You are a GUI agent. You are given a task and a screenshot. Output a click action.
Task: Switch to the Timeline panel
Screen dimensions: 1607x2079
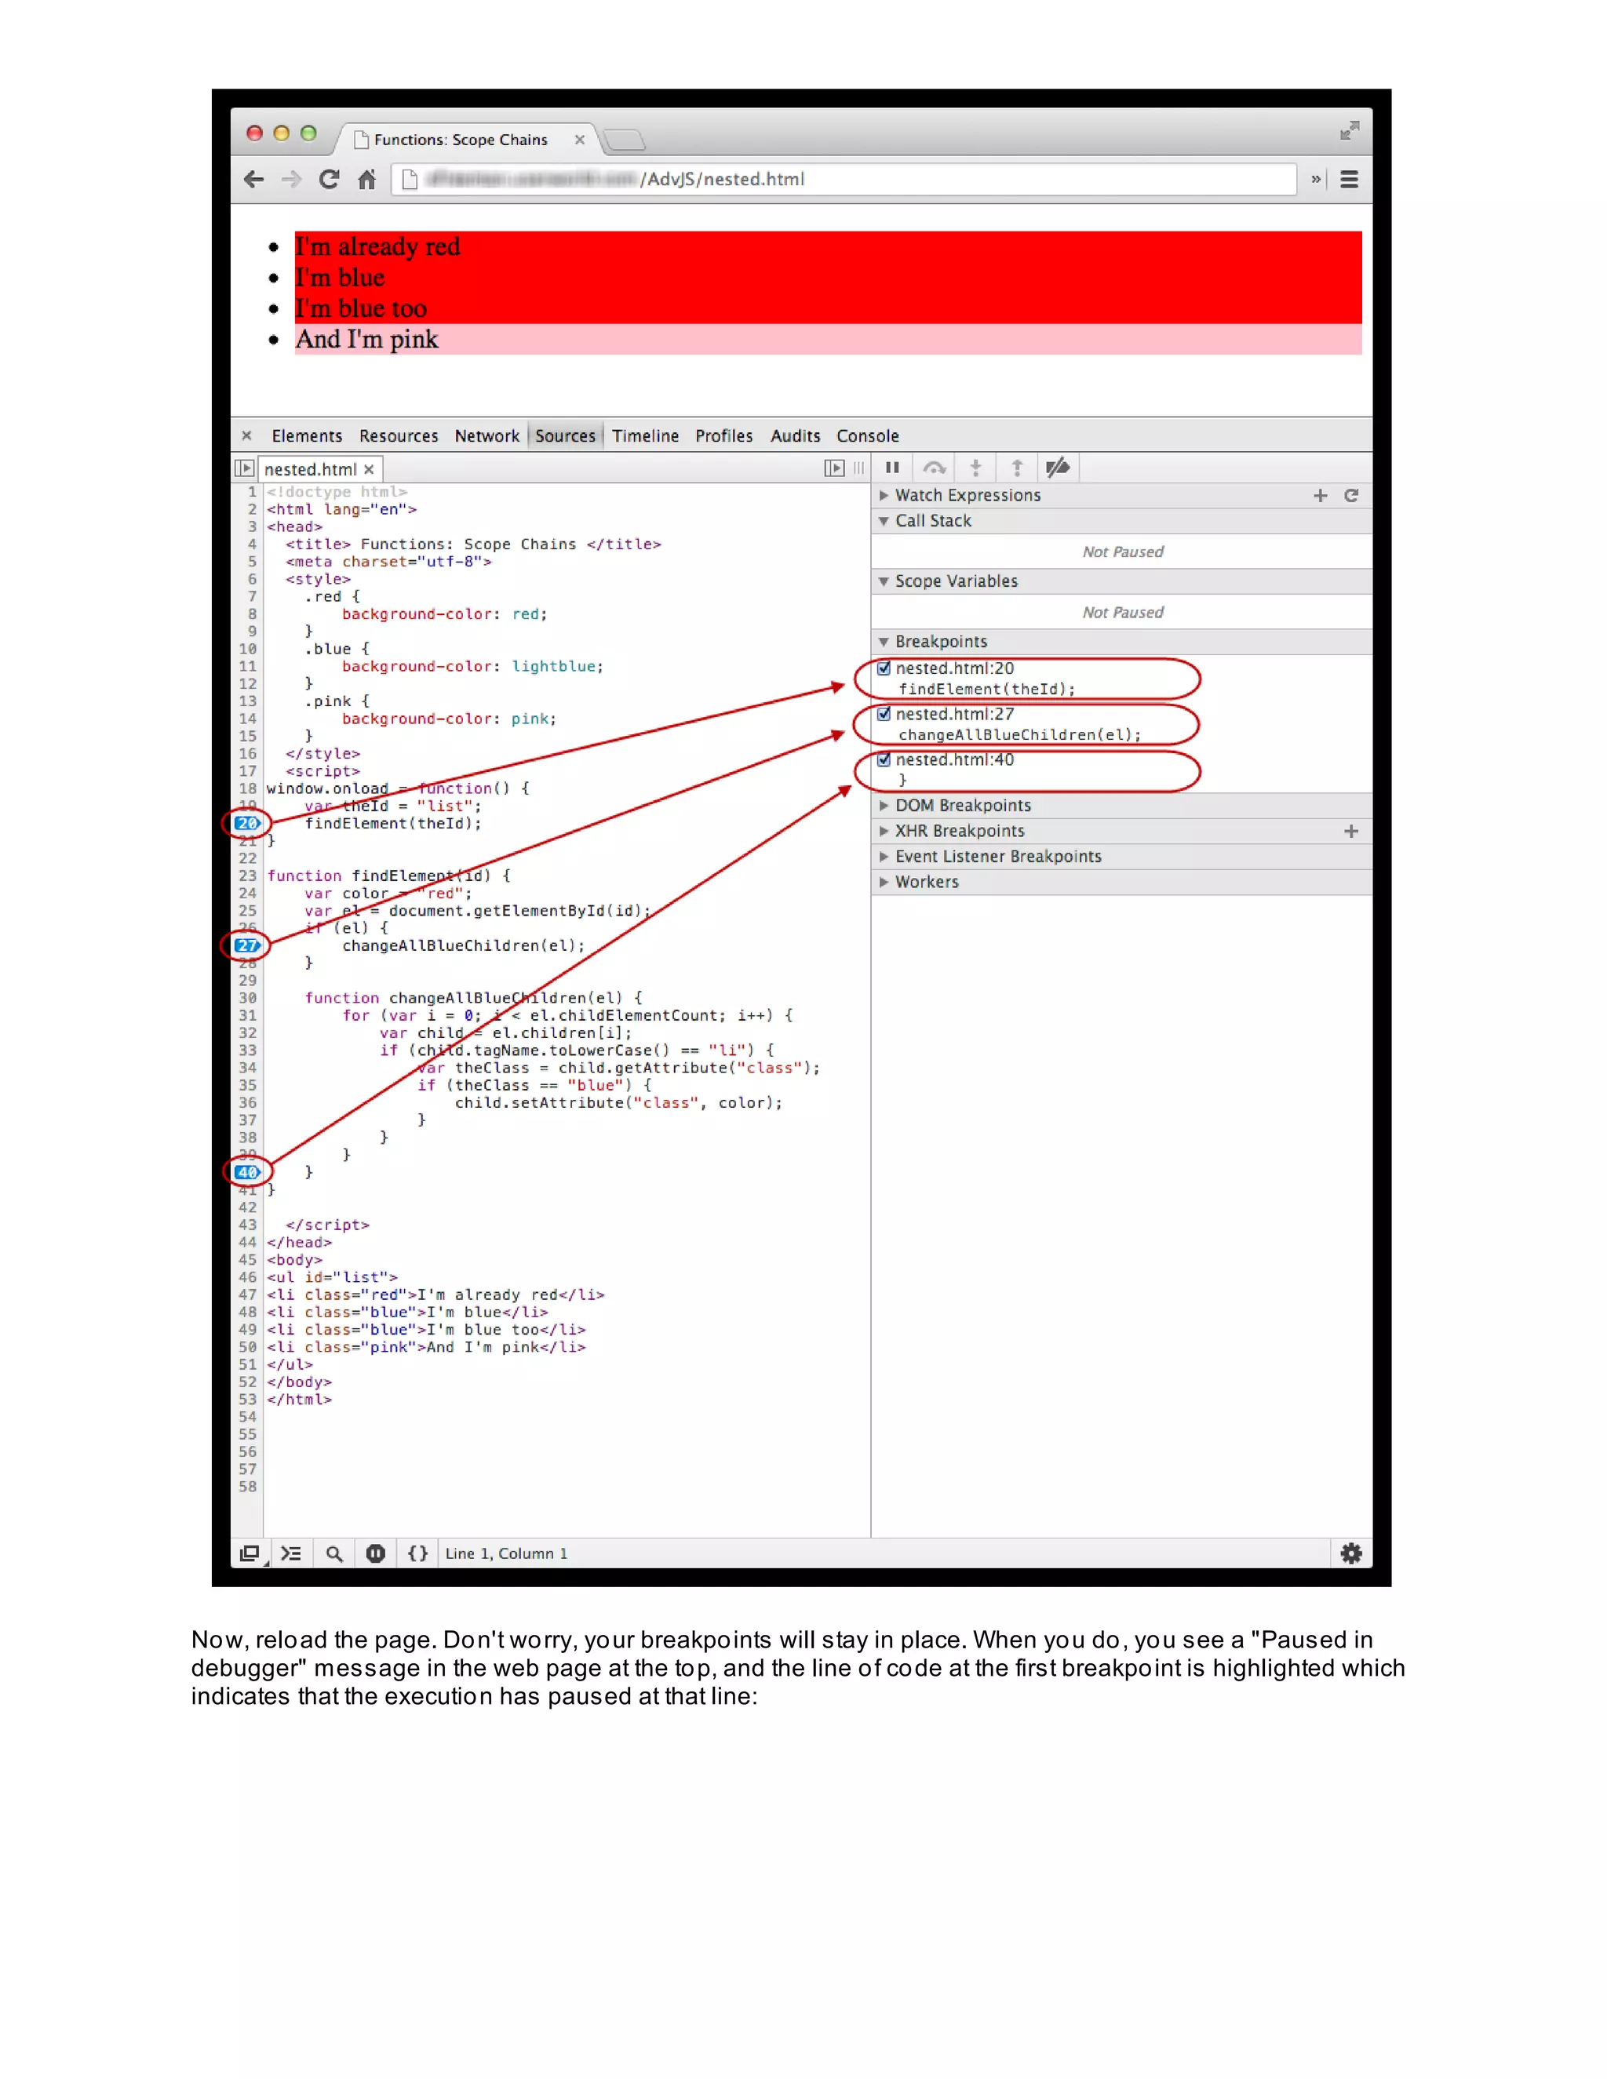coord(644,436)
